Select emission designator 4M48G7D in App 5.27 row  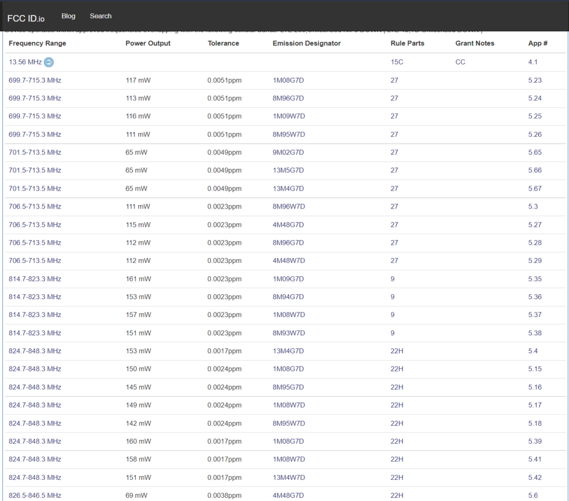pos(288,225)
